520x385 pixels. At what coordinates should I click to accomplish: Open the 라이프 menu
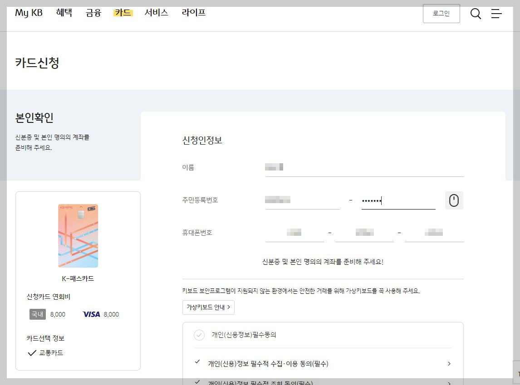pos(194,13)
